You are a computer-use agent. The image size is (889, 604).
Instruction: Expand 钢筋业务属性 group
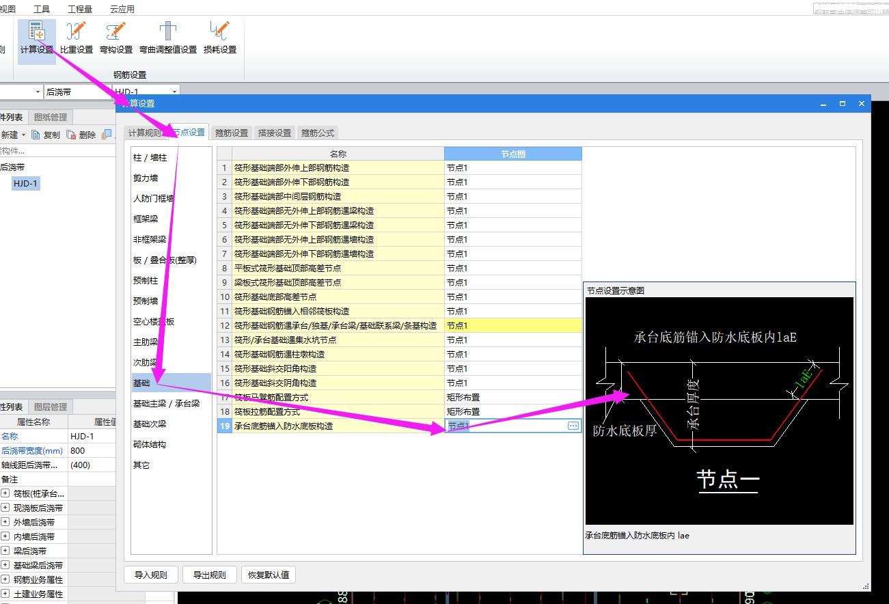pos(5,579)
